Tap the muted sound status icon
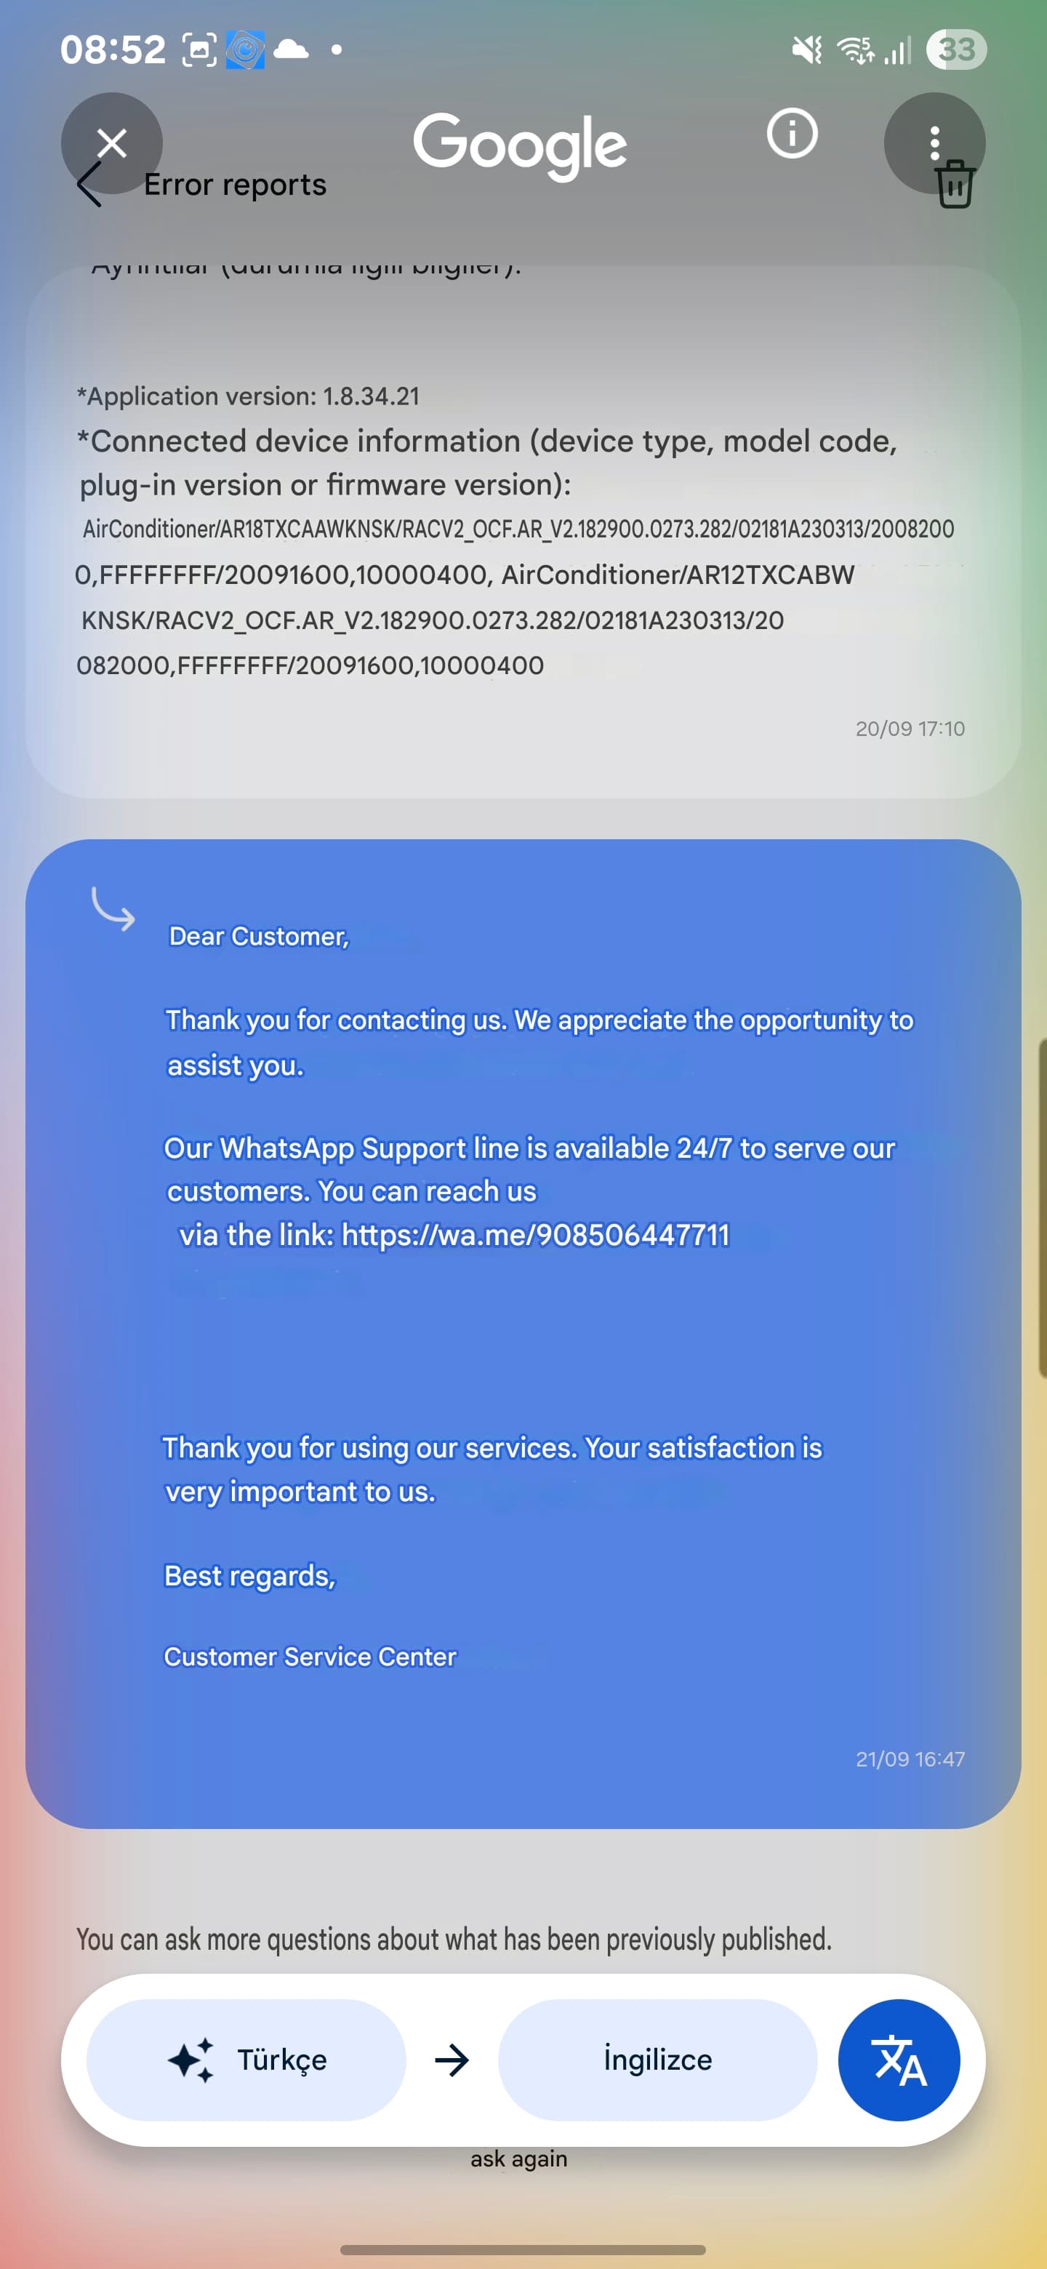This screenshot has width=1047, height=2269. pyautogui.click(x=806, y=49)
